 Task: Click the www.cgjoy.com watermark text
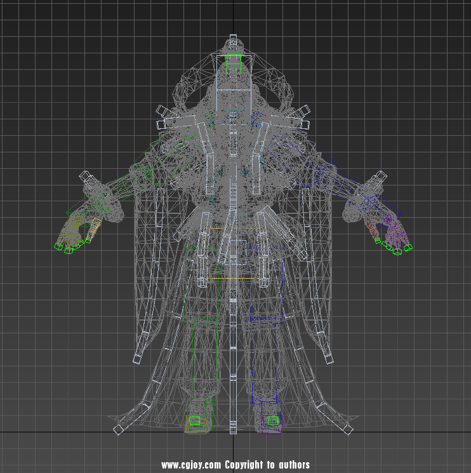[x=191, y=465]
